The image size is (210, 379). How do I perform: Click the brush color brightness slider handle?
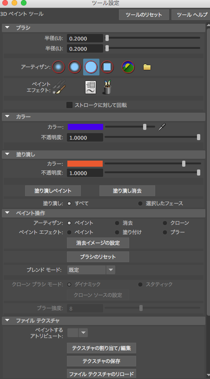click(144, 127)
